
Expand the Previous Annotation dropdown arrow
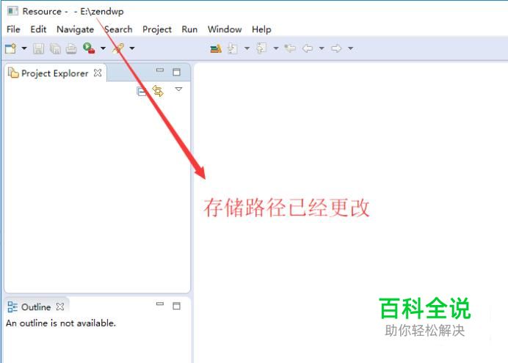(276, 48)
